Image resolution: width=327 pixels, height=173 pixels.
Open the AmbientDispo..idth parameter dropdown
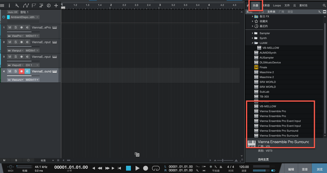[25, 17]
